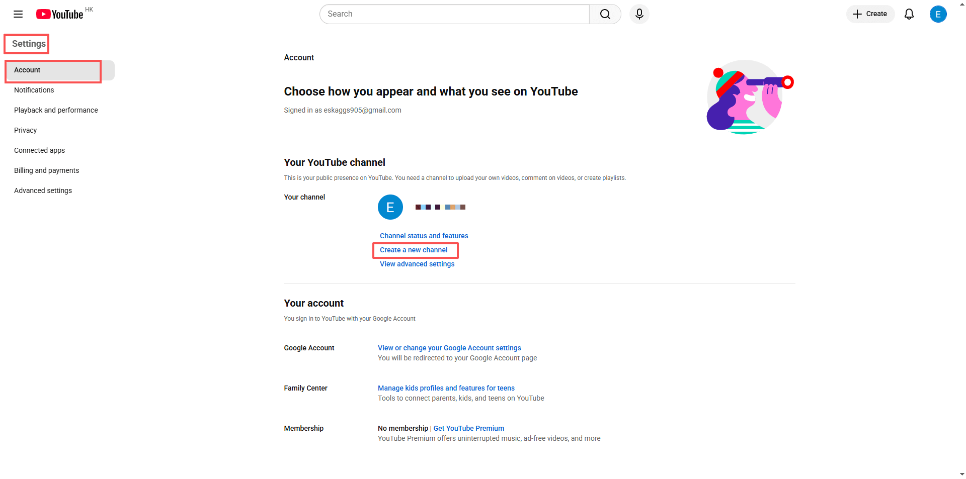Image resolution: width=966 pixels, height=479 pixels.
Task: Click the search magnifier button
Action: (605, 14)
